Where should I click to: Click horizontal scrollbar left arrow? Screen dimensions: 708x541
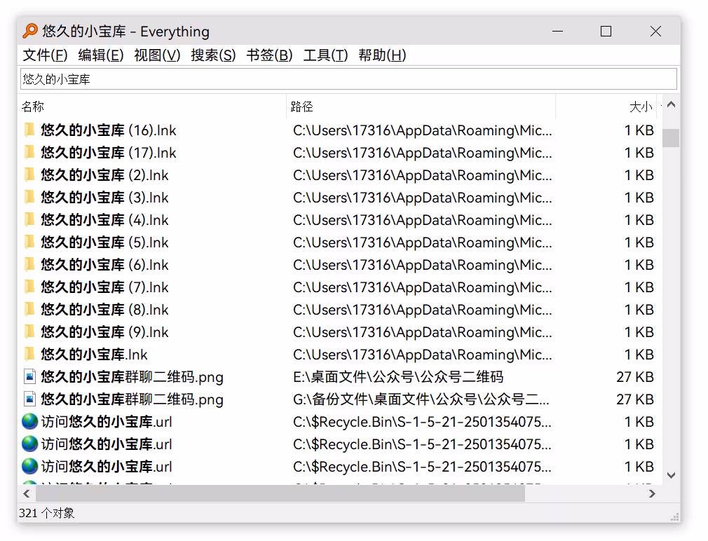[27, 493]
